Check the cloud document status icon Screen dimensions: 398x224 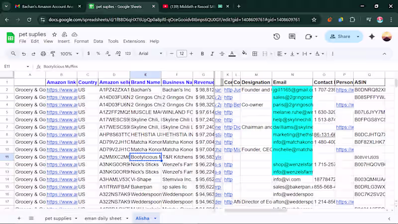(x=74, y=34)
